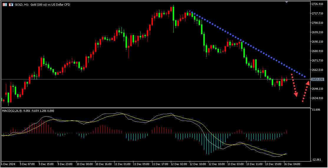Click the '11 Dec 09:00' time label

pos(141,164)
